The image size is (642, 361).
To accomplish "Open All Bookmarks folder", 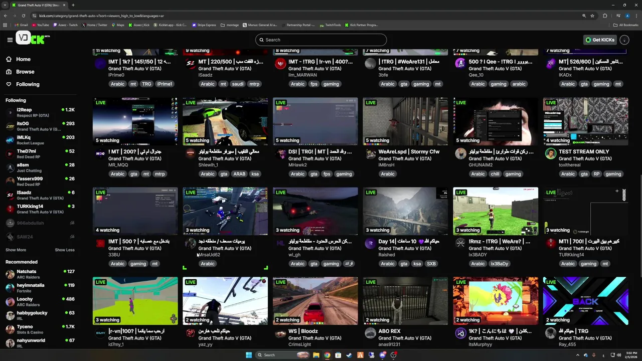I will tap(625, 25).
